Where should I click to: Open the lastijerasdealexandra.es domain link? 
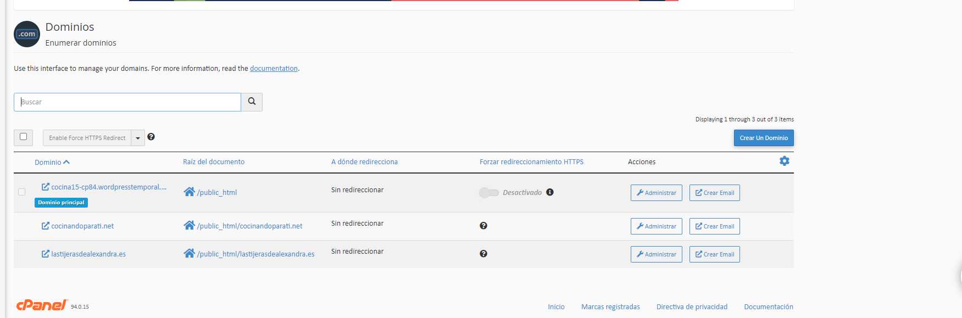pos(88,254)
